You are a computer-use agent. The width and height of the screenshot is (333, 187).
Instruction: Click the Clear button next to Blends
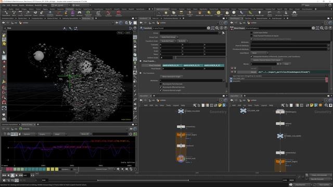287,64
